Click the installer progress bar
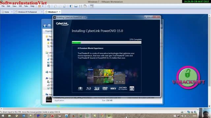 click(x=106, y=43)
